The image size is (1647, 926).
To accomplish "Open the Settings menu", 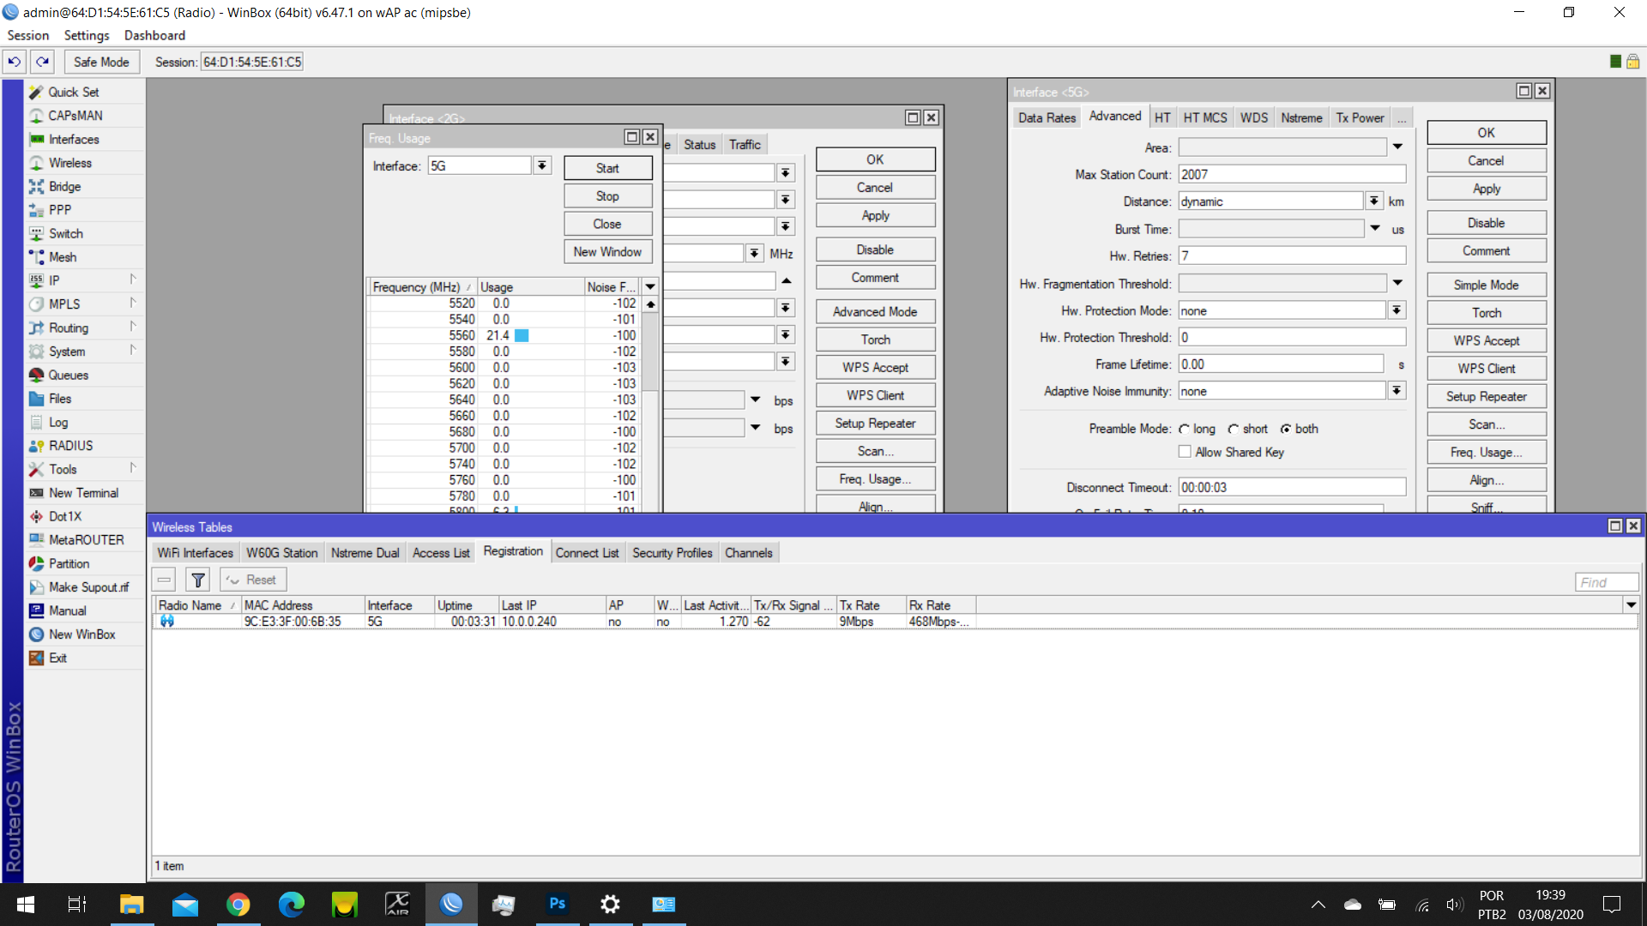I will (87, 35).
